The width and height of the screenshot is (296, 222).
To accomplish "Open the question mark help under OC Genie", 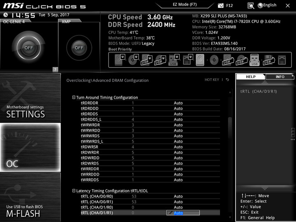I will 55,69.
